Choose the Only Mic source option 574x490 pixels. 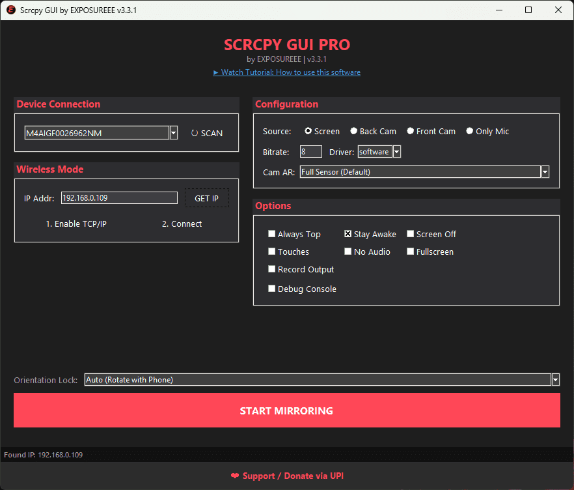click(x=469, y=132)
